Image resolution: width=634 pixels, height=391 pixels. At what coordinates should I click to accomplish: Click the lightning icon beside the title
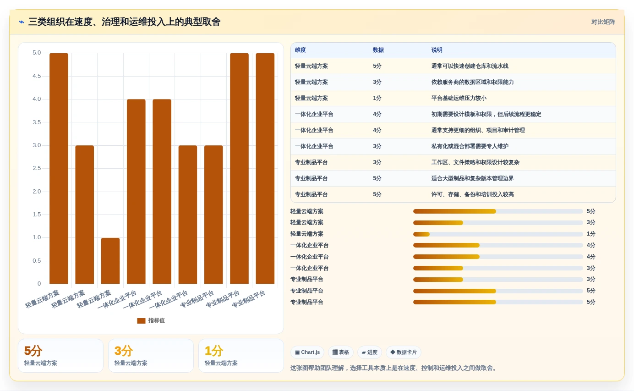22,22
